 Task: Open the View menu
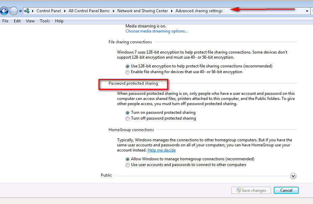tap(30, 21)
